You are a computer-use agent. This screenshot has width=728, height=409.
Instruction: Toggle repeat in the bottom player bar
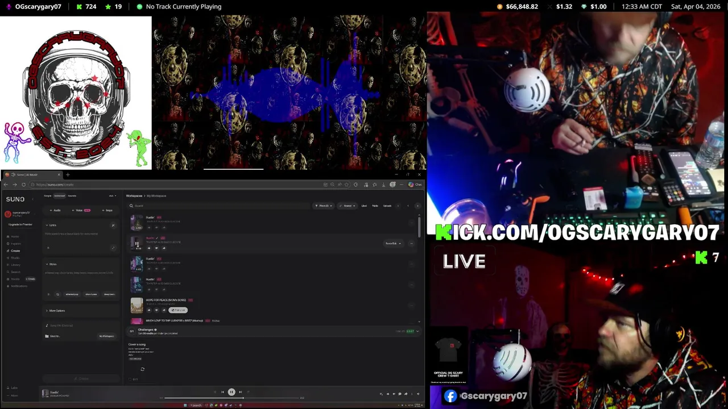pyautogui.click(x=248, y=392)
